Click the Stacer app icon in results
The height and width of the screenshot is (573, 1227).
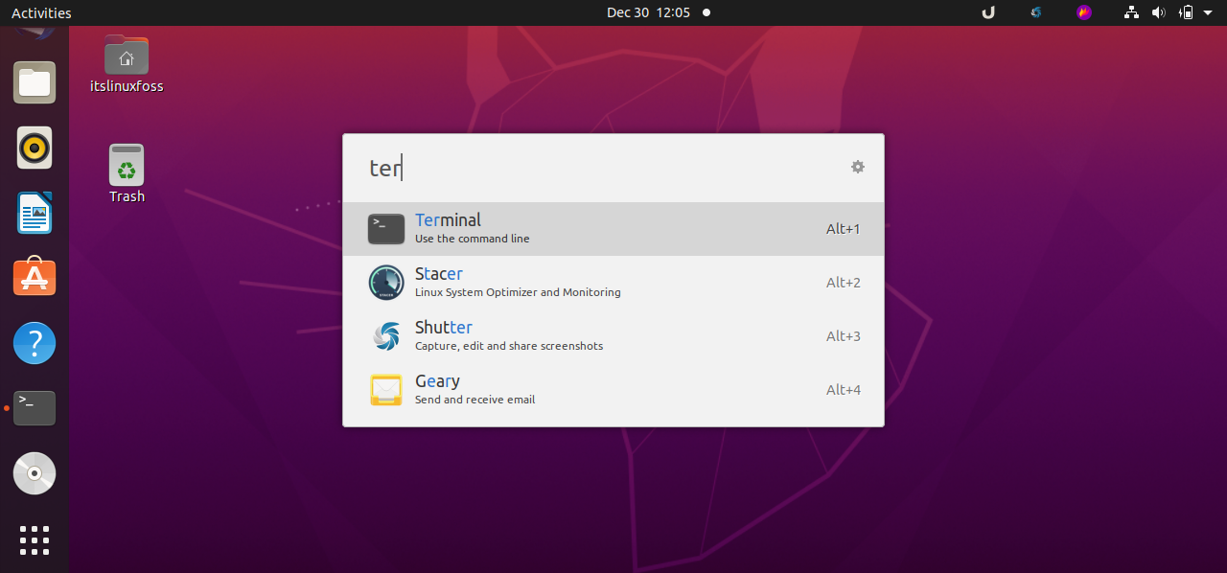[386, 283]
